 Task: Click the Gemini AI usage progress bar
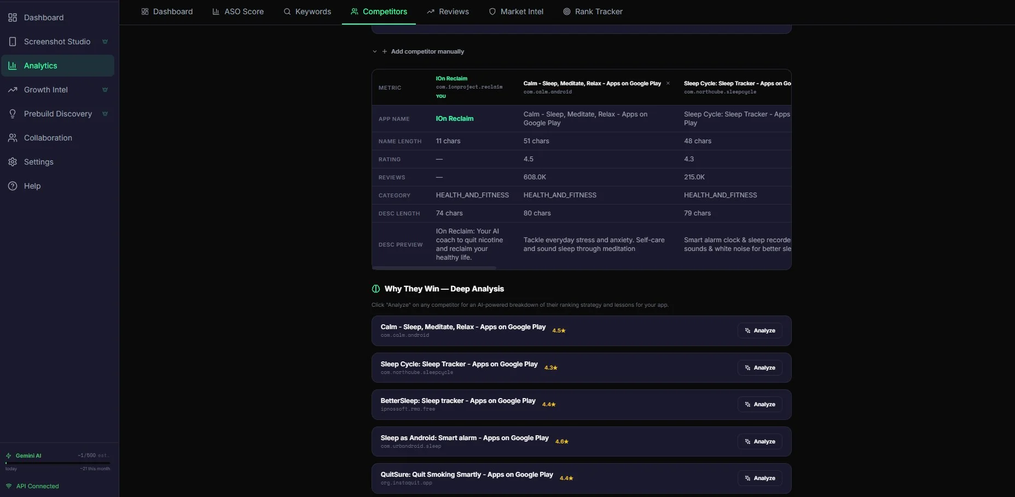(57, 463)
